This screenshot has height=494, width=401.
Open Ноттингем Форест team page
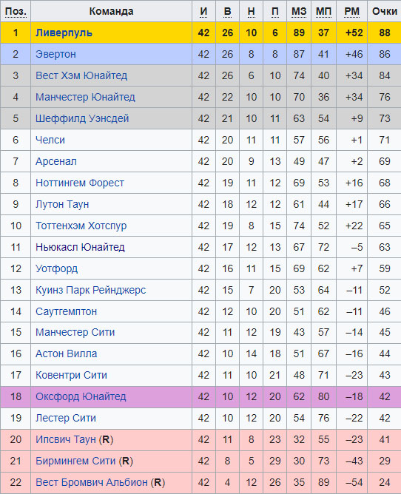pos(80,183)
